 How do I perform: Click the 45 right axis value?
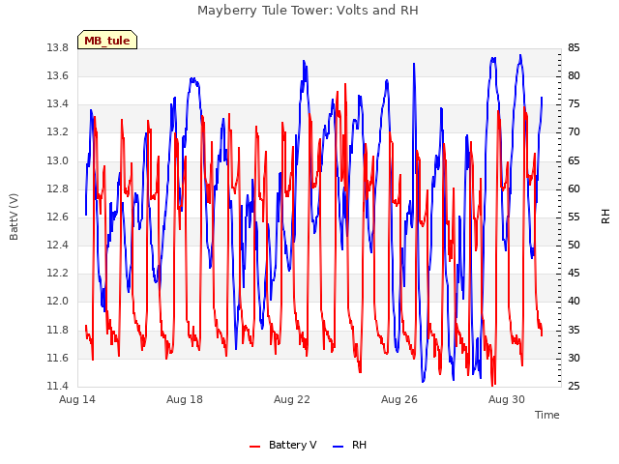pyautogui.click(x=574, y=273)
